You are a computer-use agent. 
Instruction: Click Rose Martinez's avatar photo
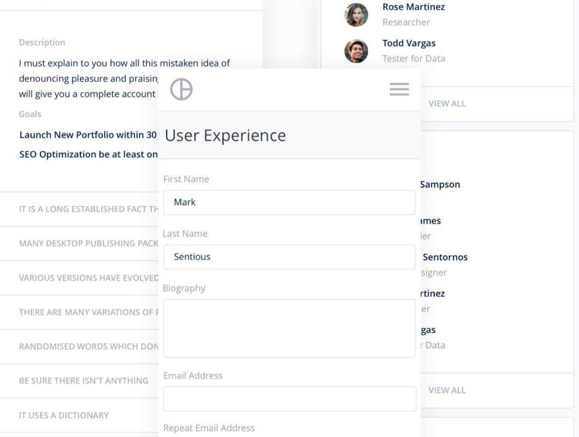coord(356,15)
